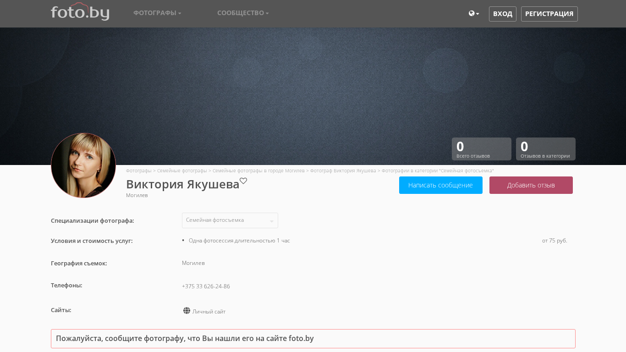Toggle the favorite heart next to name

[243, 181]
